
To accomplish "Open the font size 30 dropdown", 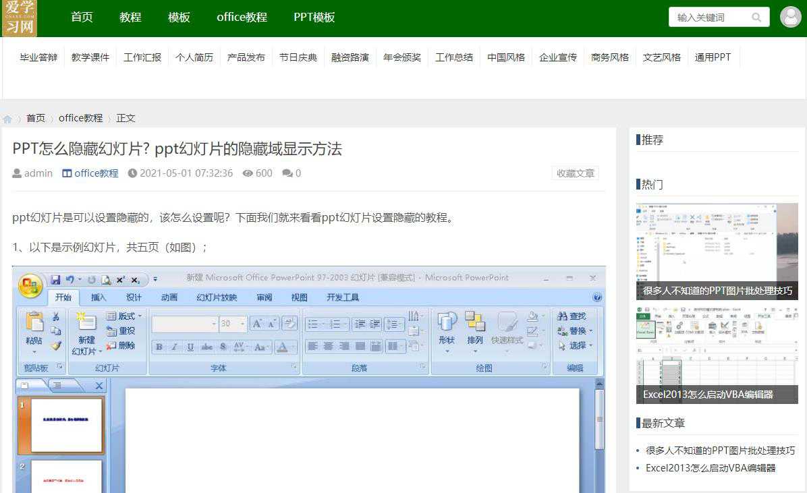I will point(243,324).
